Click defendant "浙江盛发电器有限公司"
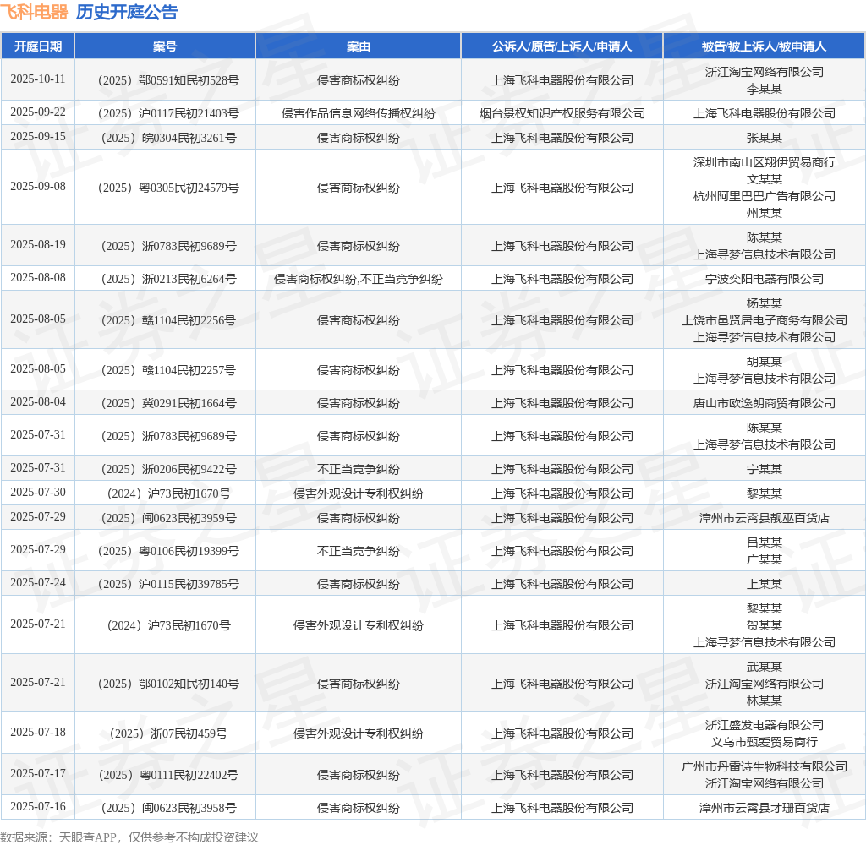The height and width of the screenshot is (845, 866). (x=765, y=725)
